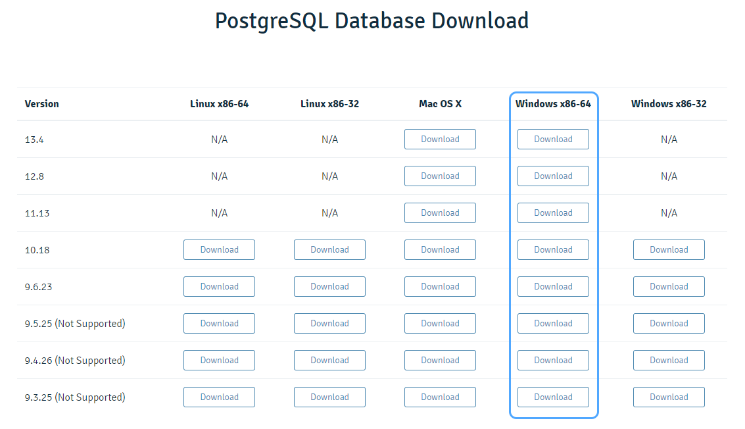Download PostgreSQL 13.4 for Windows x86-64

(x=553, y=139)
